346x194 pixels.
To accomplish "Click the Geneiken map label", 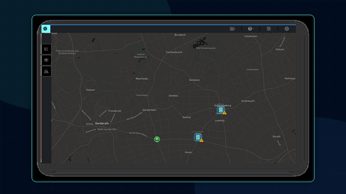I will [194, 80].
